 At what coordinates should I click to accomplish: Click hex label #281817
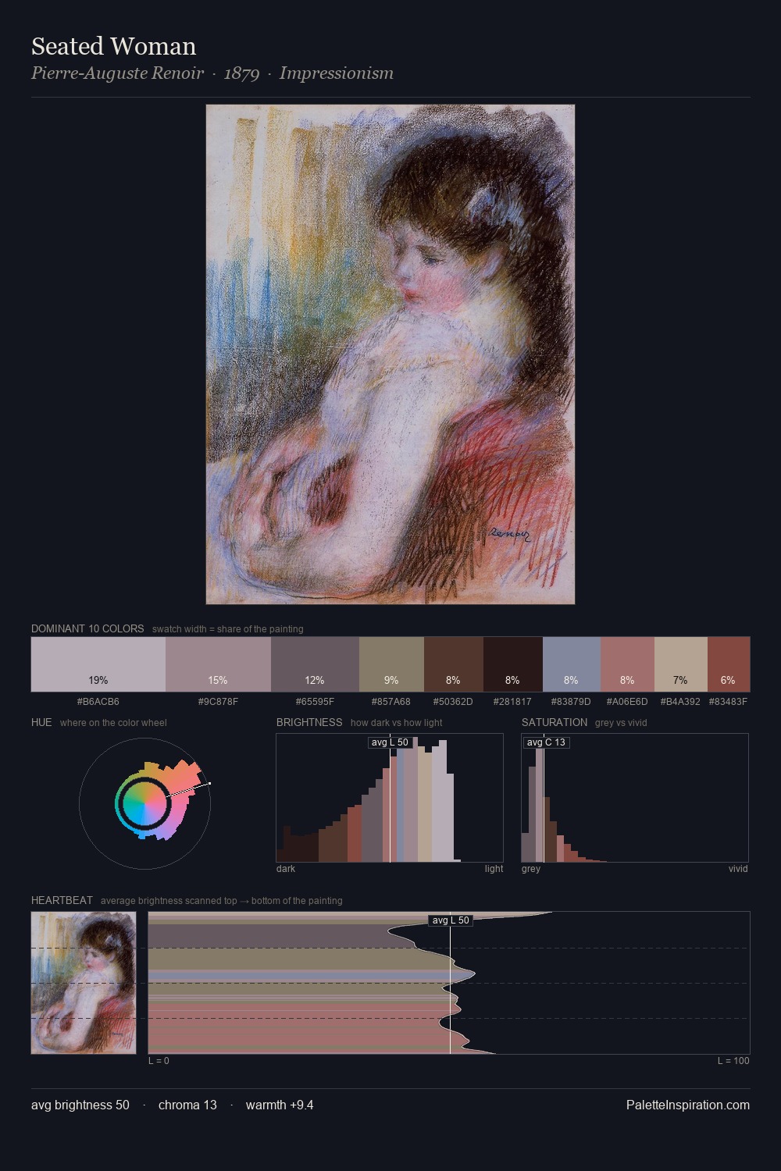pyautogui.click(x=513, y=702)
